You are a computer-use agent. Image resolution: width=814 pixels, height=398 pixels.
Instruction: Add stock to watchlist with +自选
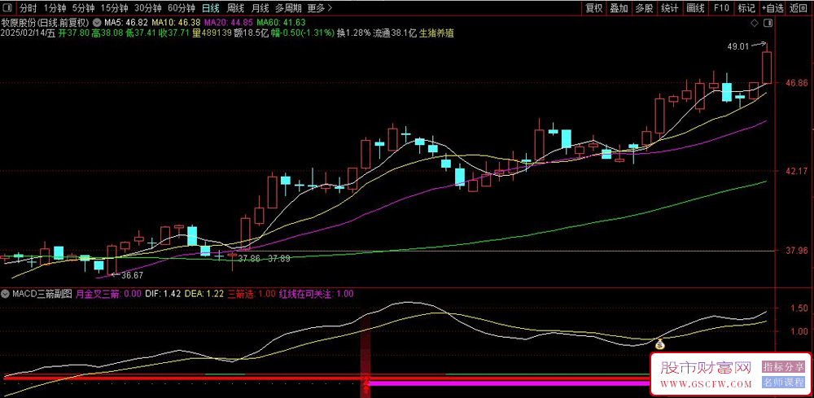tap(772, 8)
